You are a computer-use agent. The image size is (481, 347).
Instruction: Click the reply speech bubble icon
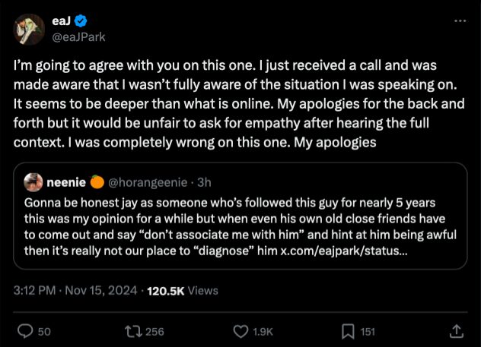click(24, 330)
